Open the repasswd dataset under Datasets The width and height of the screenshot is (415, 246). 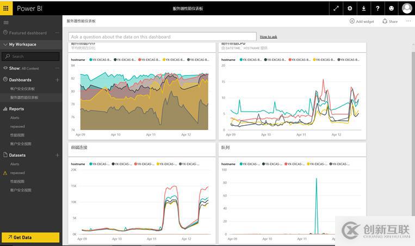point(17,173)
